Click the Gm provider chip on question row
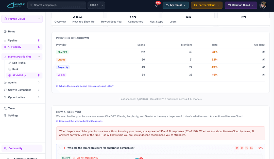 tap(251, 148)
